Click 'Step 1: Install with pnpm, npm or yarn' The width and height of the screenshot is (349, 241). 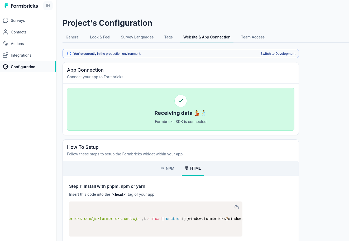point(107,186)
